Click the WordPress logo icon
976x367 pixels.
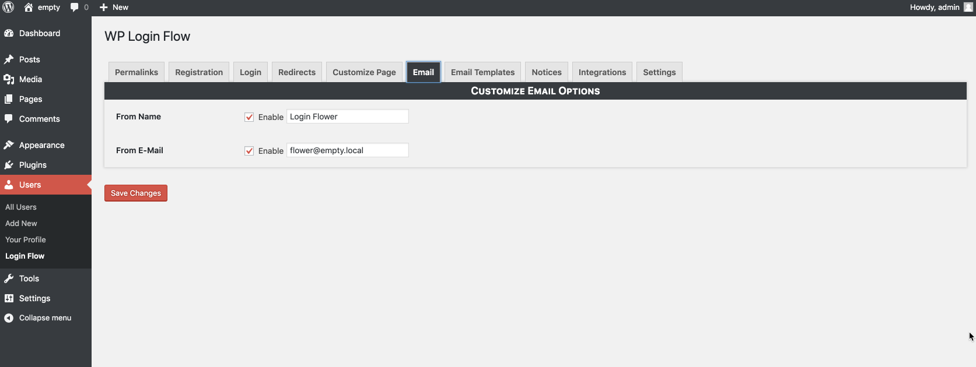point(8,7)
